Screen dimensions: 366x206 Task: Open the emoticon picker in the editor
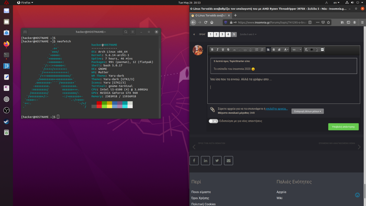click(250, 49)
